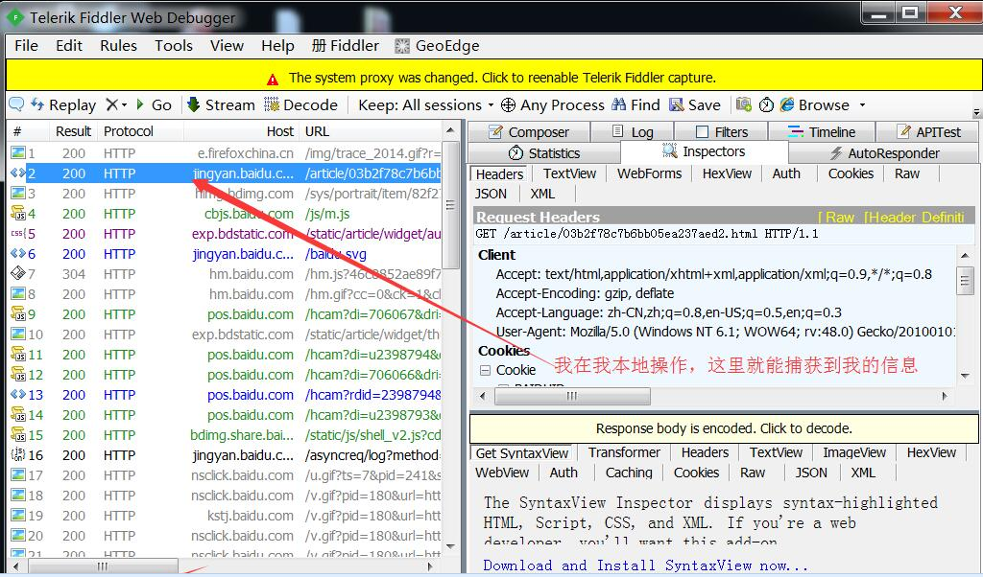Select the ImageView response tab
983x577 pixels.
tap(853, 452)
